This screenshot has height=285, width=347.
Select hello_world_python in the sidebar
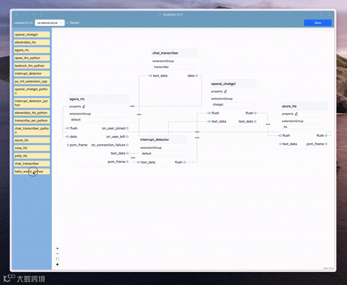tap(32, 171)
